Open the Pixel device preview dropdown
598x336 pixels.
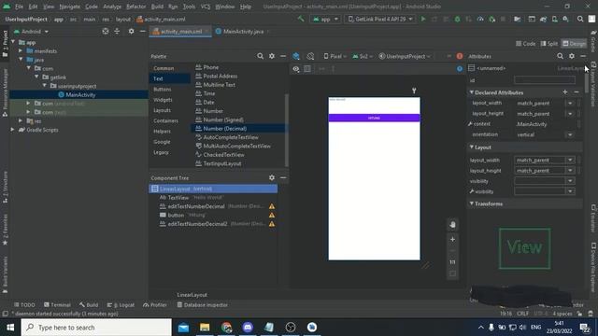335,56
